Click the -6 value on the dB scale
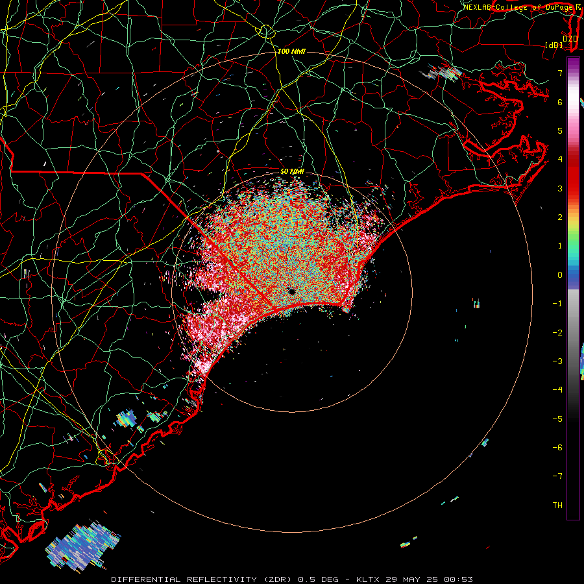The height and width of the screenshot is (584, 584). [x=557, y=448]
